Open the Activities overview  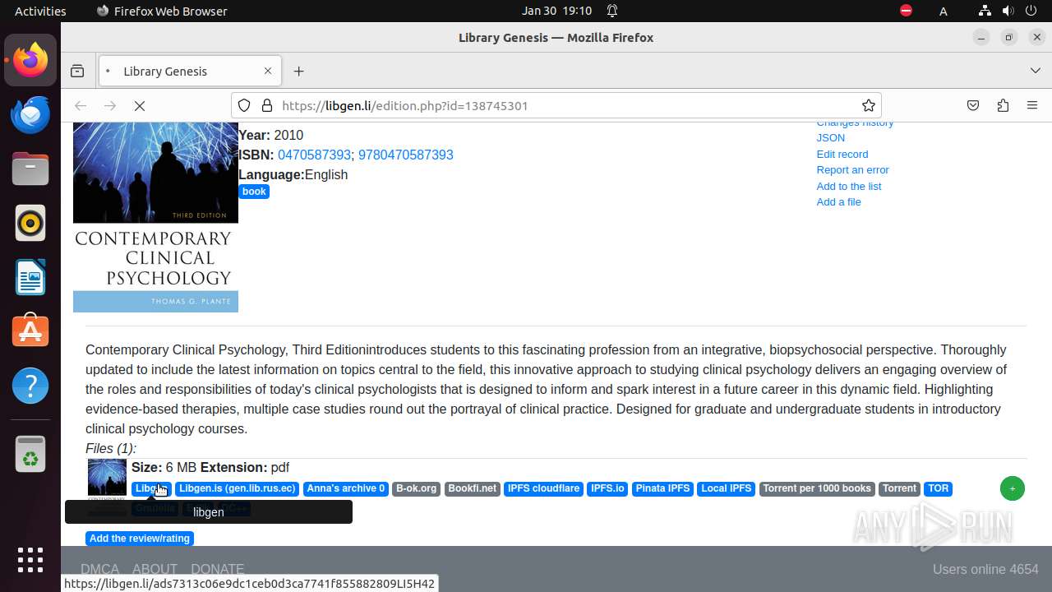pyautogui.click(x=40, y=11)
